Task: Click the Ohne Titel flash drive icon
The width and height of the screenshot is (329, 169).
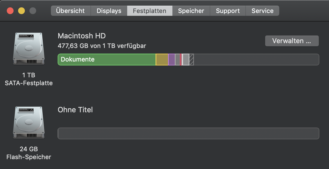Action: tap(29, 122)
